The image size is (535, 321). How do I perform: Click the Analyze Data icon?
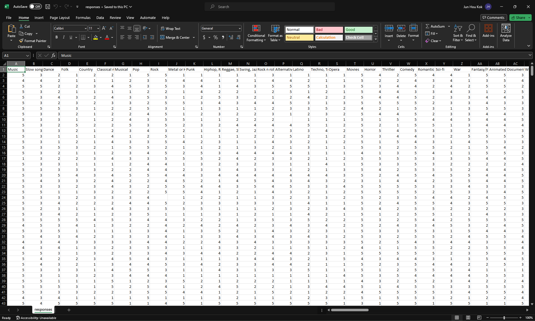pyautogui.click(x=506, y=33)
